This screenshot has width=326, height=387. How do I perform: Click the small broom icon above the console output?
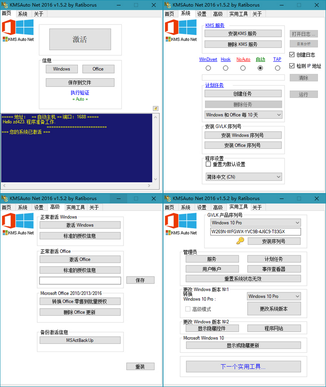click(x=155, y=108)
